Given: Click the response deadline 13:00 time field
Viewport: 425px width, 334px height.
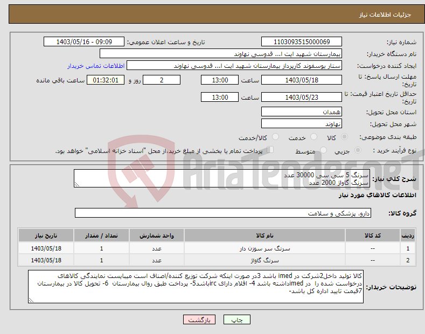Looking at the screenshot, I should pyautogui.click(x=220, y=80).
